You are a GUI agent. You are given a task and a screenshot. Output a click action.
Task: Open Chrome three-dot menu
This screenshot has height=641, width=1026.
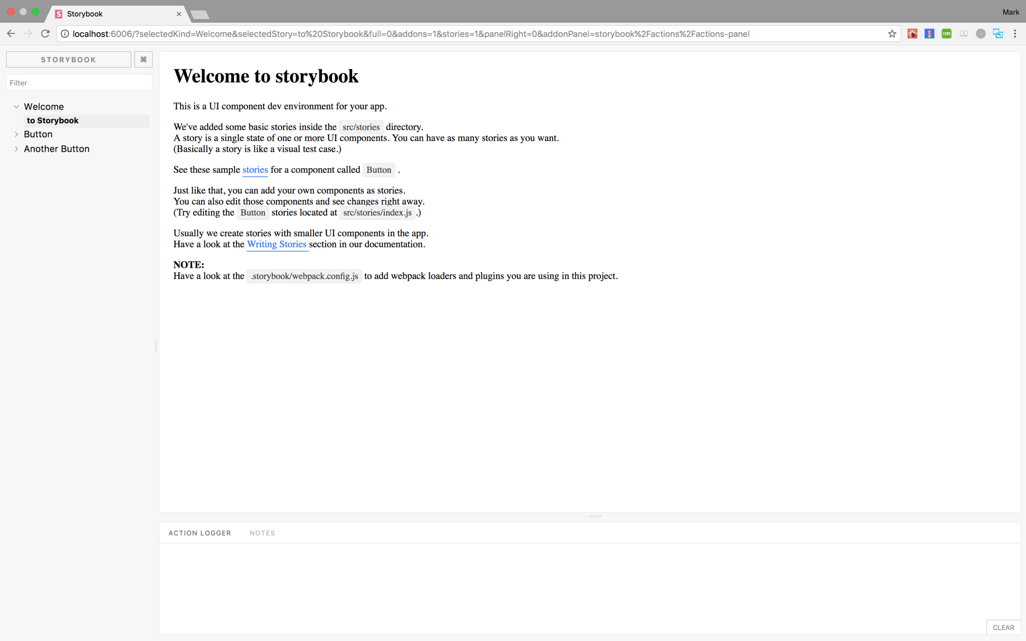[x=1015, y=34]
